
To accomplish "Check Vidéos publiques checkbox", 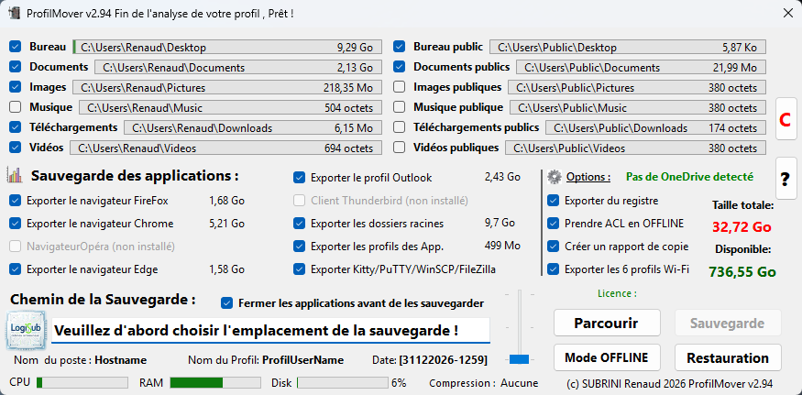I will tap(400, 148).
